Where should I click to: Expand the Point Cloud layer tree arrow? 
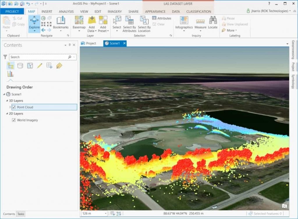click(x=10, y=107)
